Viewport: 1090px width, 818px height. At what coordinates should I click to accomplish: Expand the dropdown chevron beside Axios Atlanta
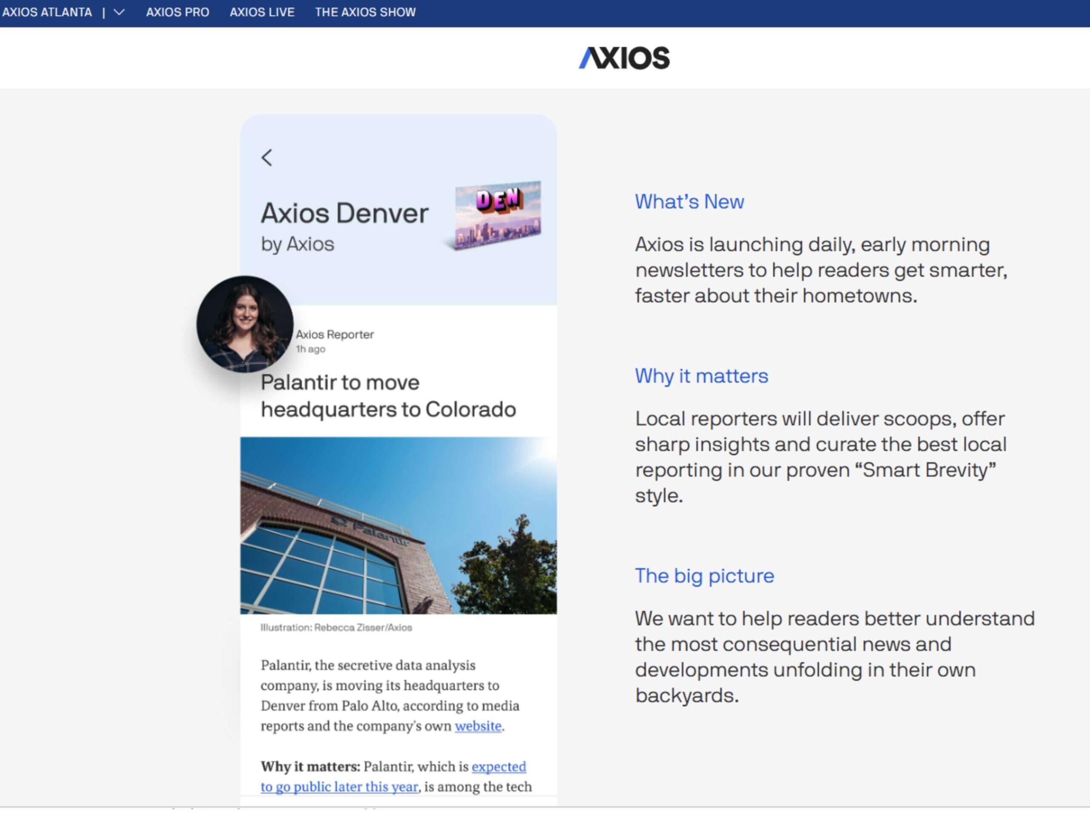pyautogui.click(x=119, y=13)
